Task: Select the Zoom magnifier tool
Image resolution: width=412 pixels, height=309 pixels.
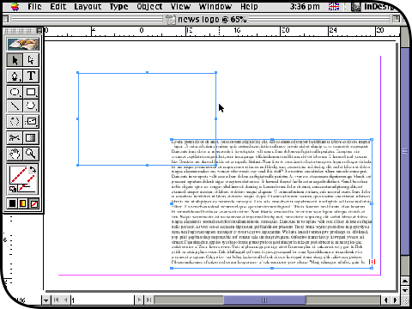Action: click(31, 154)
